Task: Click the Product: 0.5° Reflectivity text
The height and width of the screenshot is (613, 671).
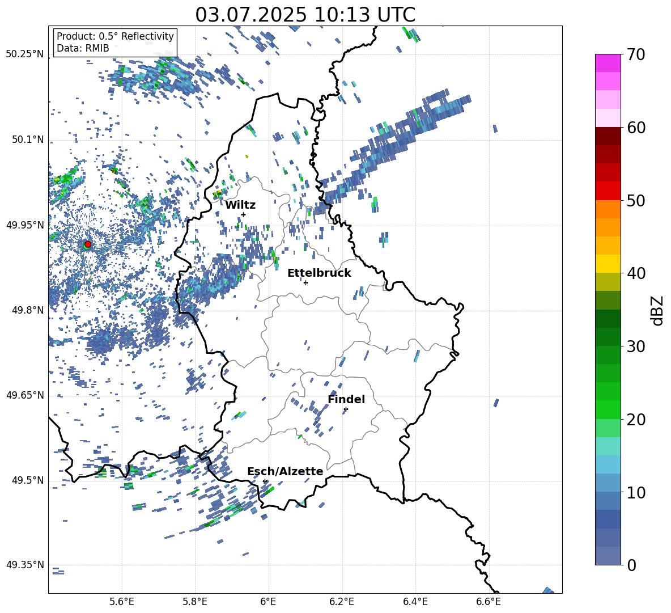Action: click(115, 36)
